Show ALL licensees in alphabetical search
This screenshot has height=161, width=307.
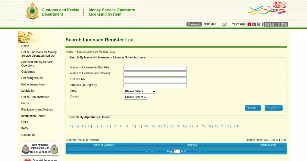coord(236,126)
